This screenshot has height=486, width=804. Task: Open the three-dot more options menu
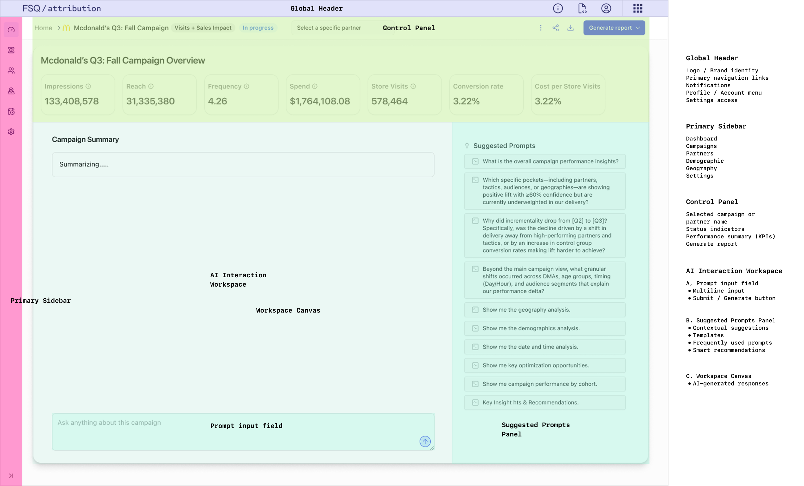pyautogui.click(x=540, y=28)
